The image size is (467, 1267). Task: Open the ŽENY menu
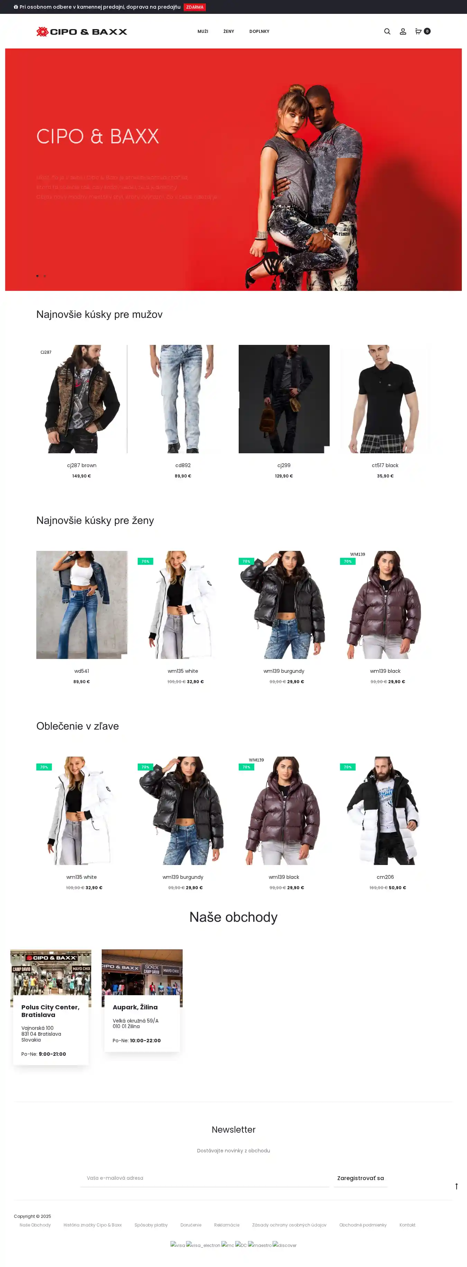[x=229, y=32]
